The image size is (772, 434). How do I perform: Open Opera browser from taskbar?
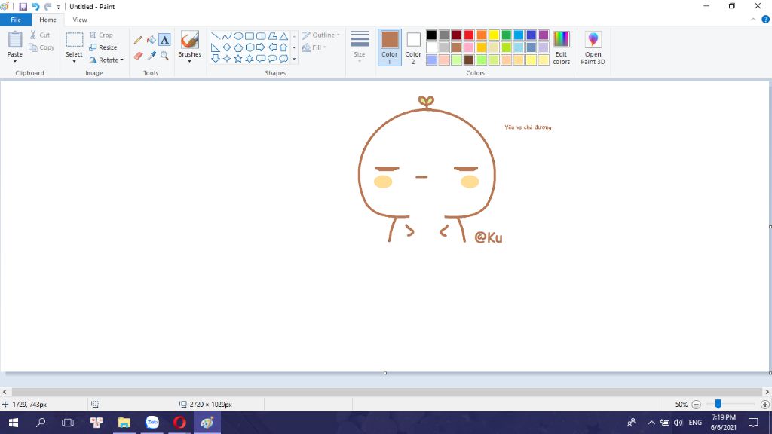click(179, 423)
